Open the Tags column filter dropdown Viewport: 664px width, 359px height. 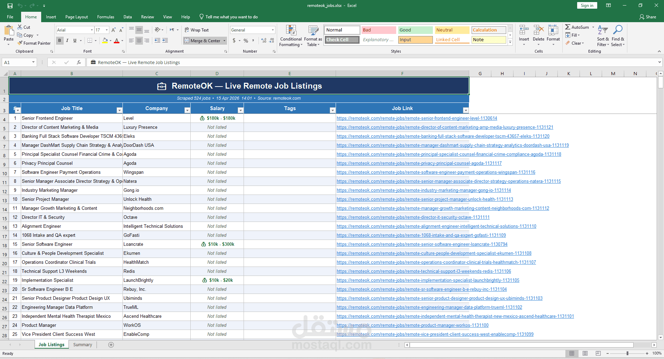[x=333, y=110]
